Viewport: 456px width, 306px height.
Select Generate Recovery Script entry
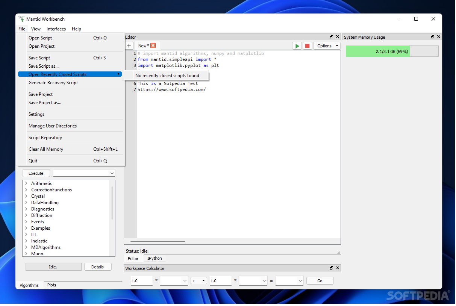pyautogui.click(x=70, y=83)
